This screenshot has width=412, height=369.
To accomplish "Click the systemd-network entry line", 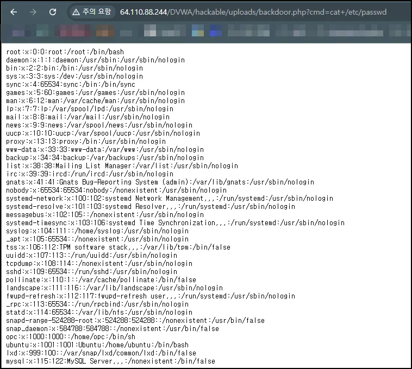I will 170,198.
